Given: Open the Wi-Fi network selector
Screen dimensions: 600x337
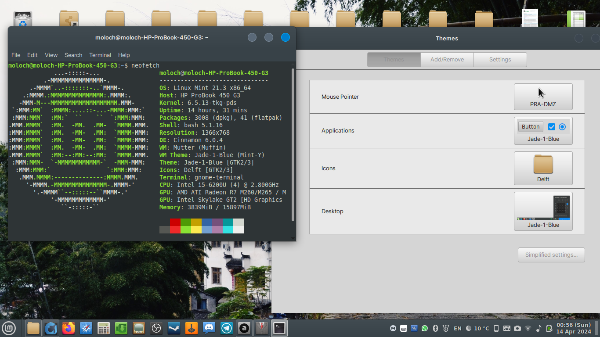Looking at the screenshot, I should pos(528,328).
